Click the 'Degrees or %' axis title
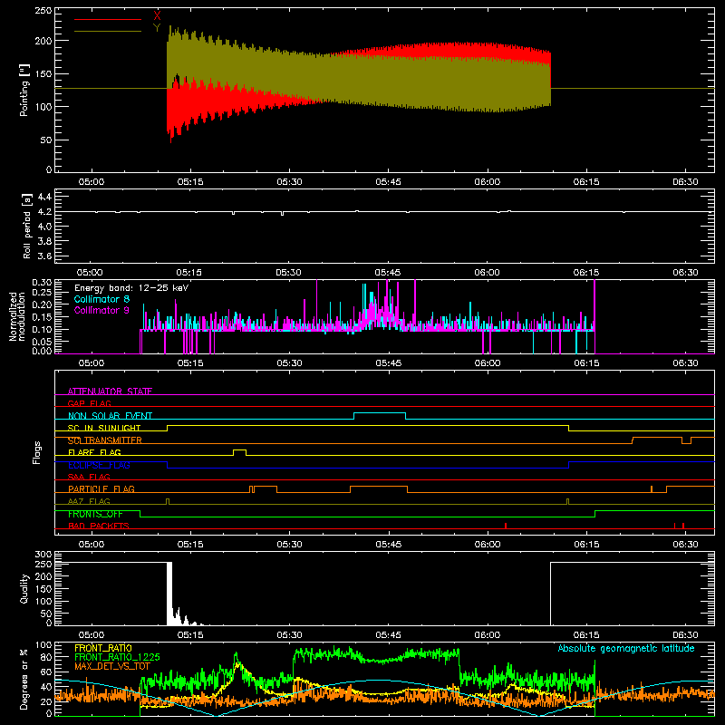 click(24, 679)
